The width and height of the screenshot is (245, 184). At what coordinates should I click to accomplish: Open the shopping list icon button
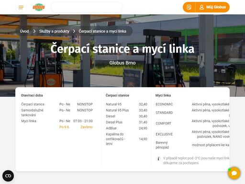189,7
